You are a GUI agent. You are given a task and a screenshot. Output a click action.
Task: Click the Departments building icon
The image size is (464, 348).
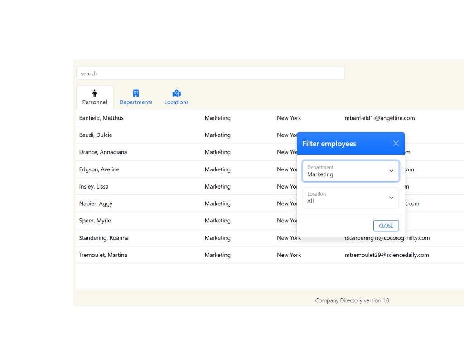pos(135,93)
